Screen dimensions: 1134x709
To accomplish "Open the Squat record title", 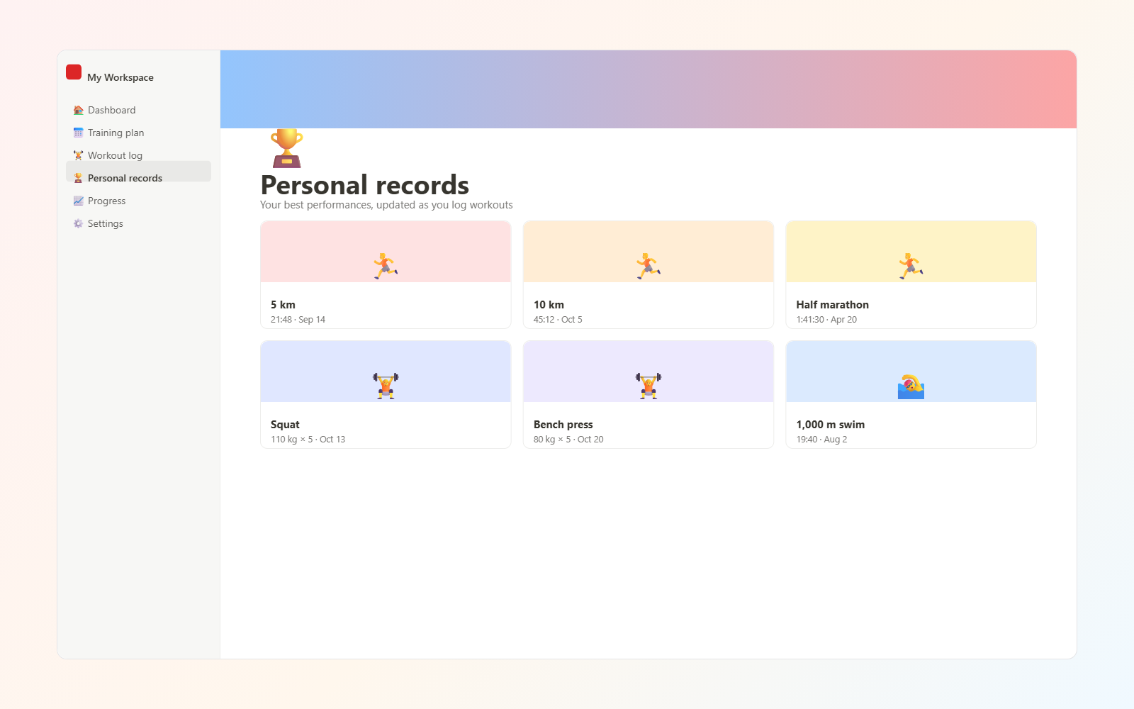I will (285, 425).
